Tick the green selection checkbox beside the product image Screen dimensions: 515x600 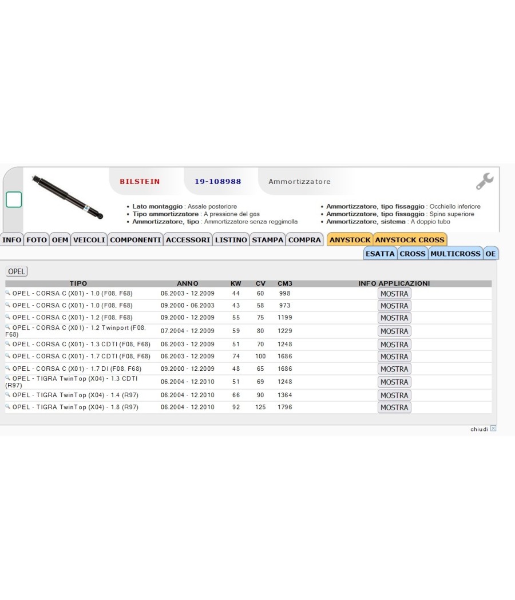14,199
